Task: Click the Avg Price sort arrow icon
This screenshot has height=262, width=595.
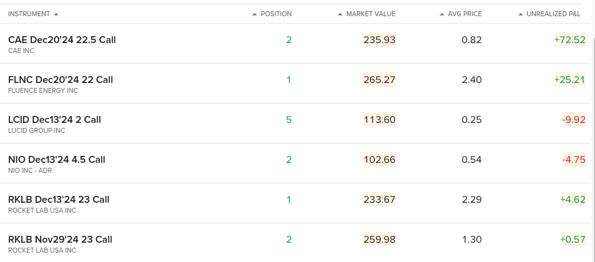Action: point(441,14)
